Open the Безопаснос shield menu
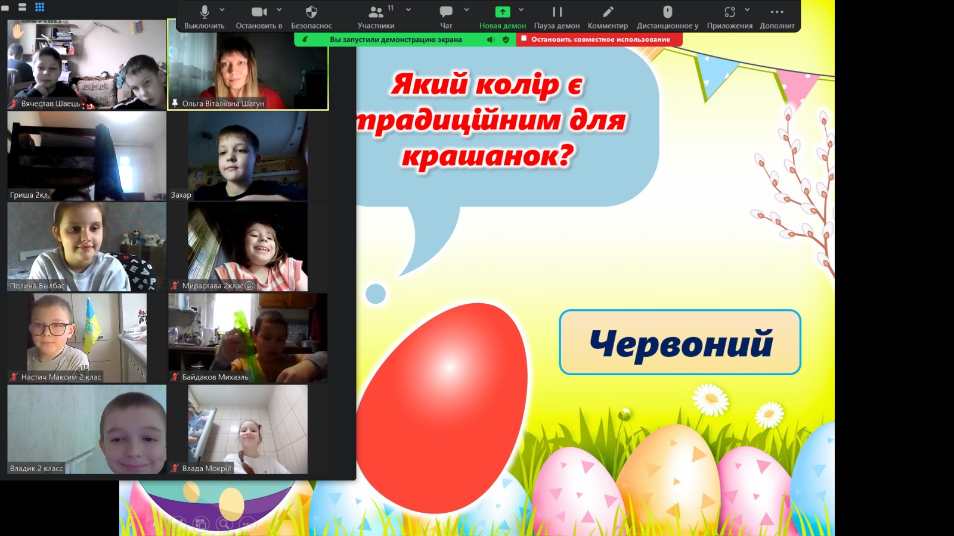The height and width of the screenshot is (536, 954). (x=311, y=16)
